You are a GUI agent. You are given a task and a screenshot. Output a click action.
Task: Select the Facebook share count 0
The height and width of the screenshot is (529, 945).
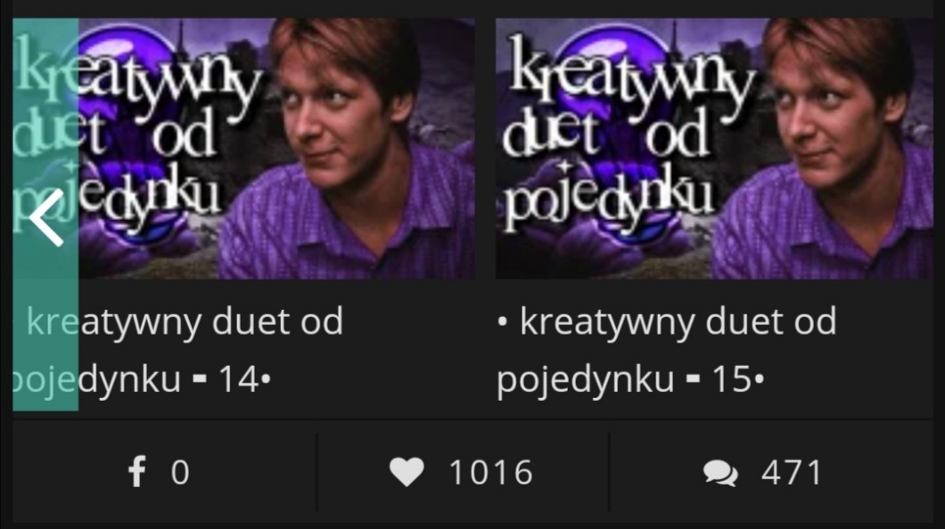tap(180, 472)
